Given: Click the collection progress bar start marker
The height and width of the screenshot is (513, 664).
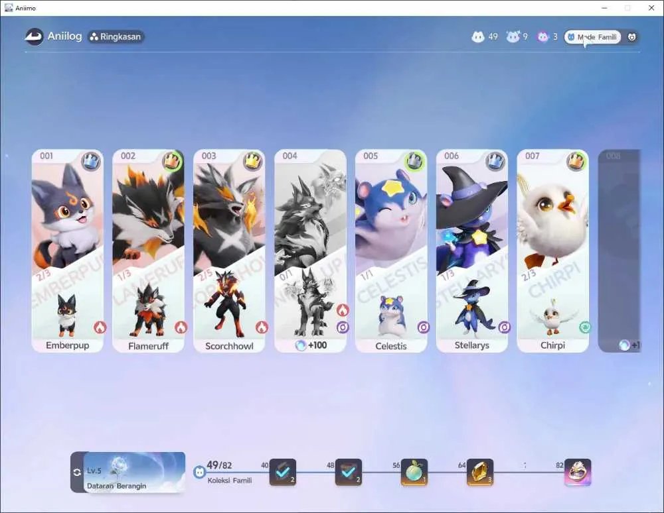Looking at the screenshot, I should (199, 472).
